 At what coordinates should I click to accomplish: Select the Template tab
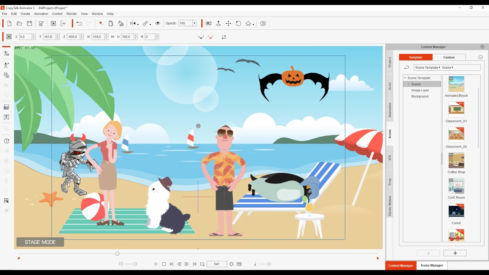tap(416, 57)
